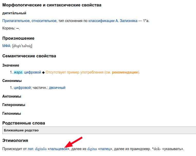Click the IPA transcription text
Viewport: 196px width, 156px height.
[22, 46]
